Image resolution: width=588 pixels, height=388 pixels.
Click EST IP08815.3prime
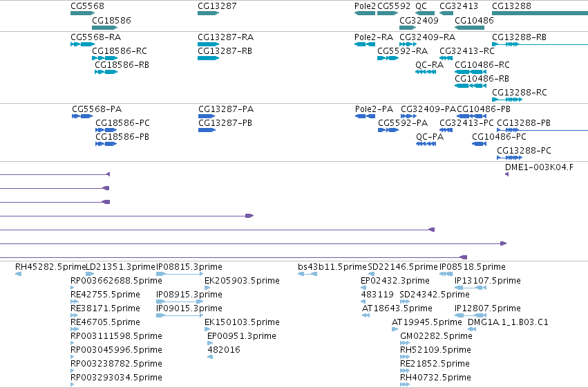(189, 267)
